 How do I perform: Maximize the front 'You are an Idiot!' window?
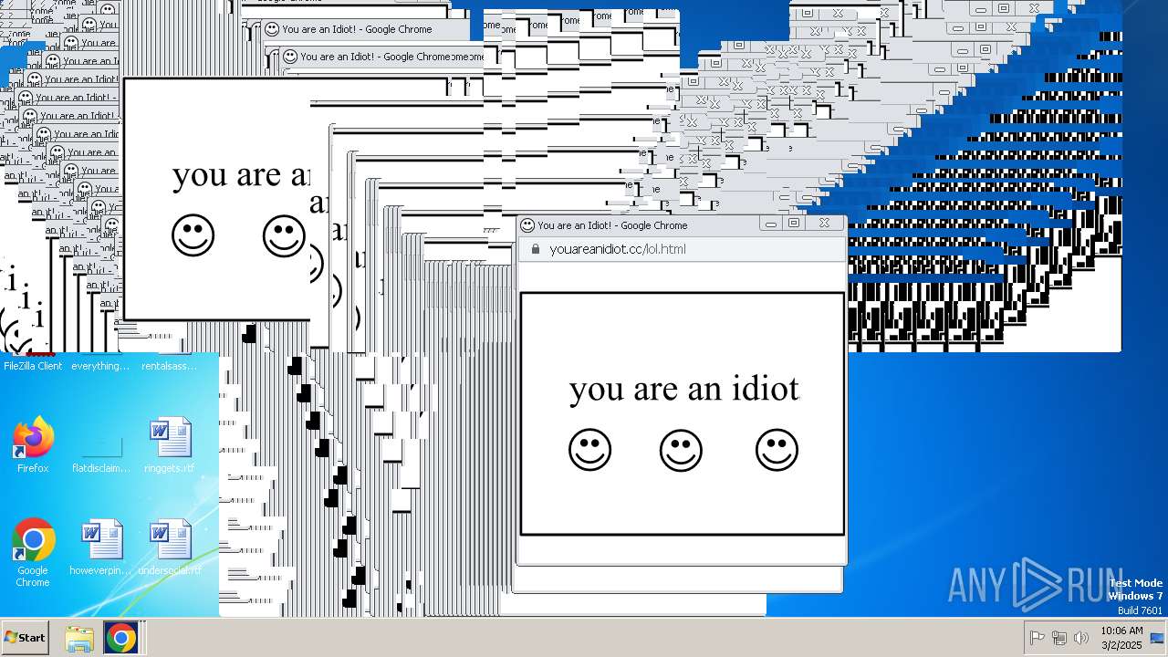[x=794, y=224]
